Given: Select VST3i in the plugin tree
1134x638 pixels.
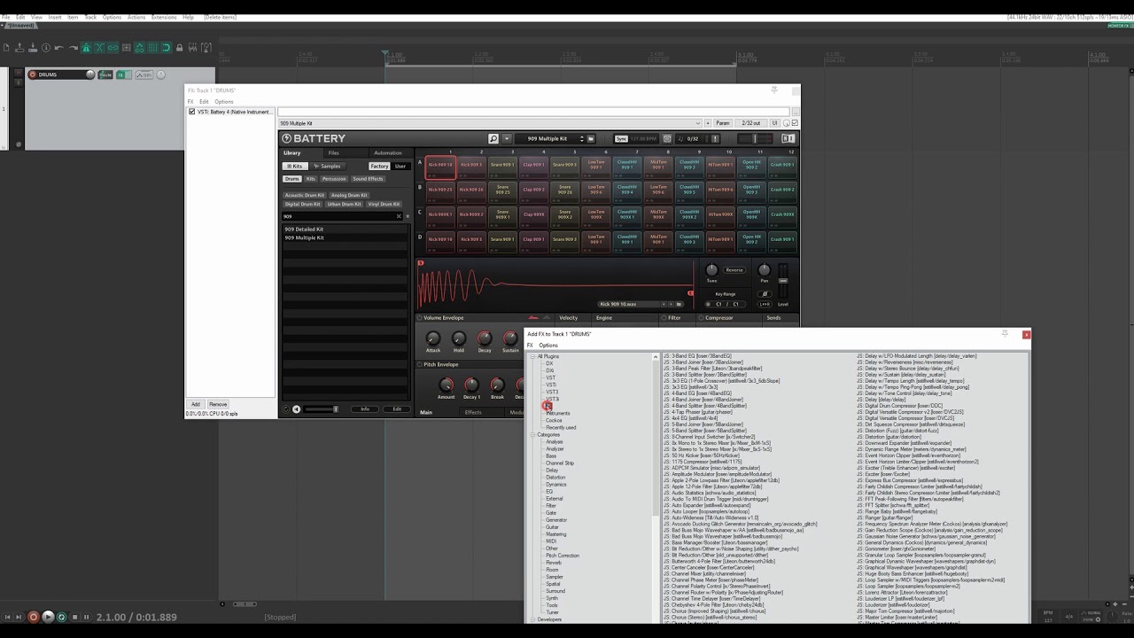Looking at the screenshot, I should pos(553,399).
